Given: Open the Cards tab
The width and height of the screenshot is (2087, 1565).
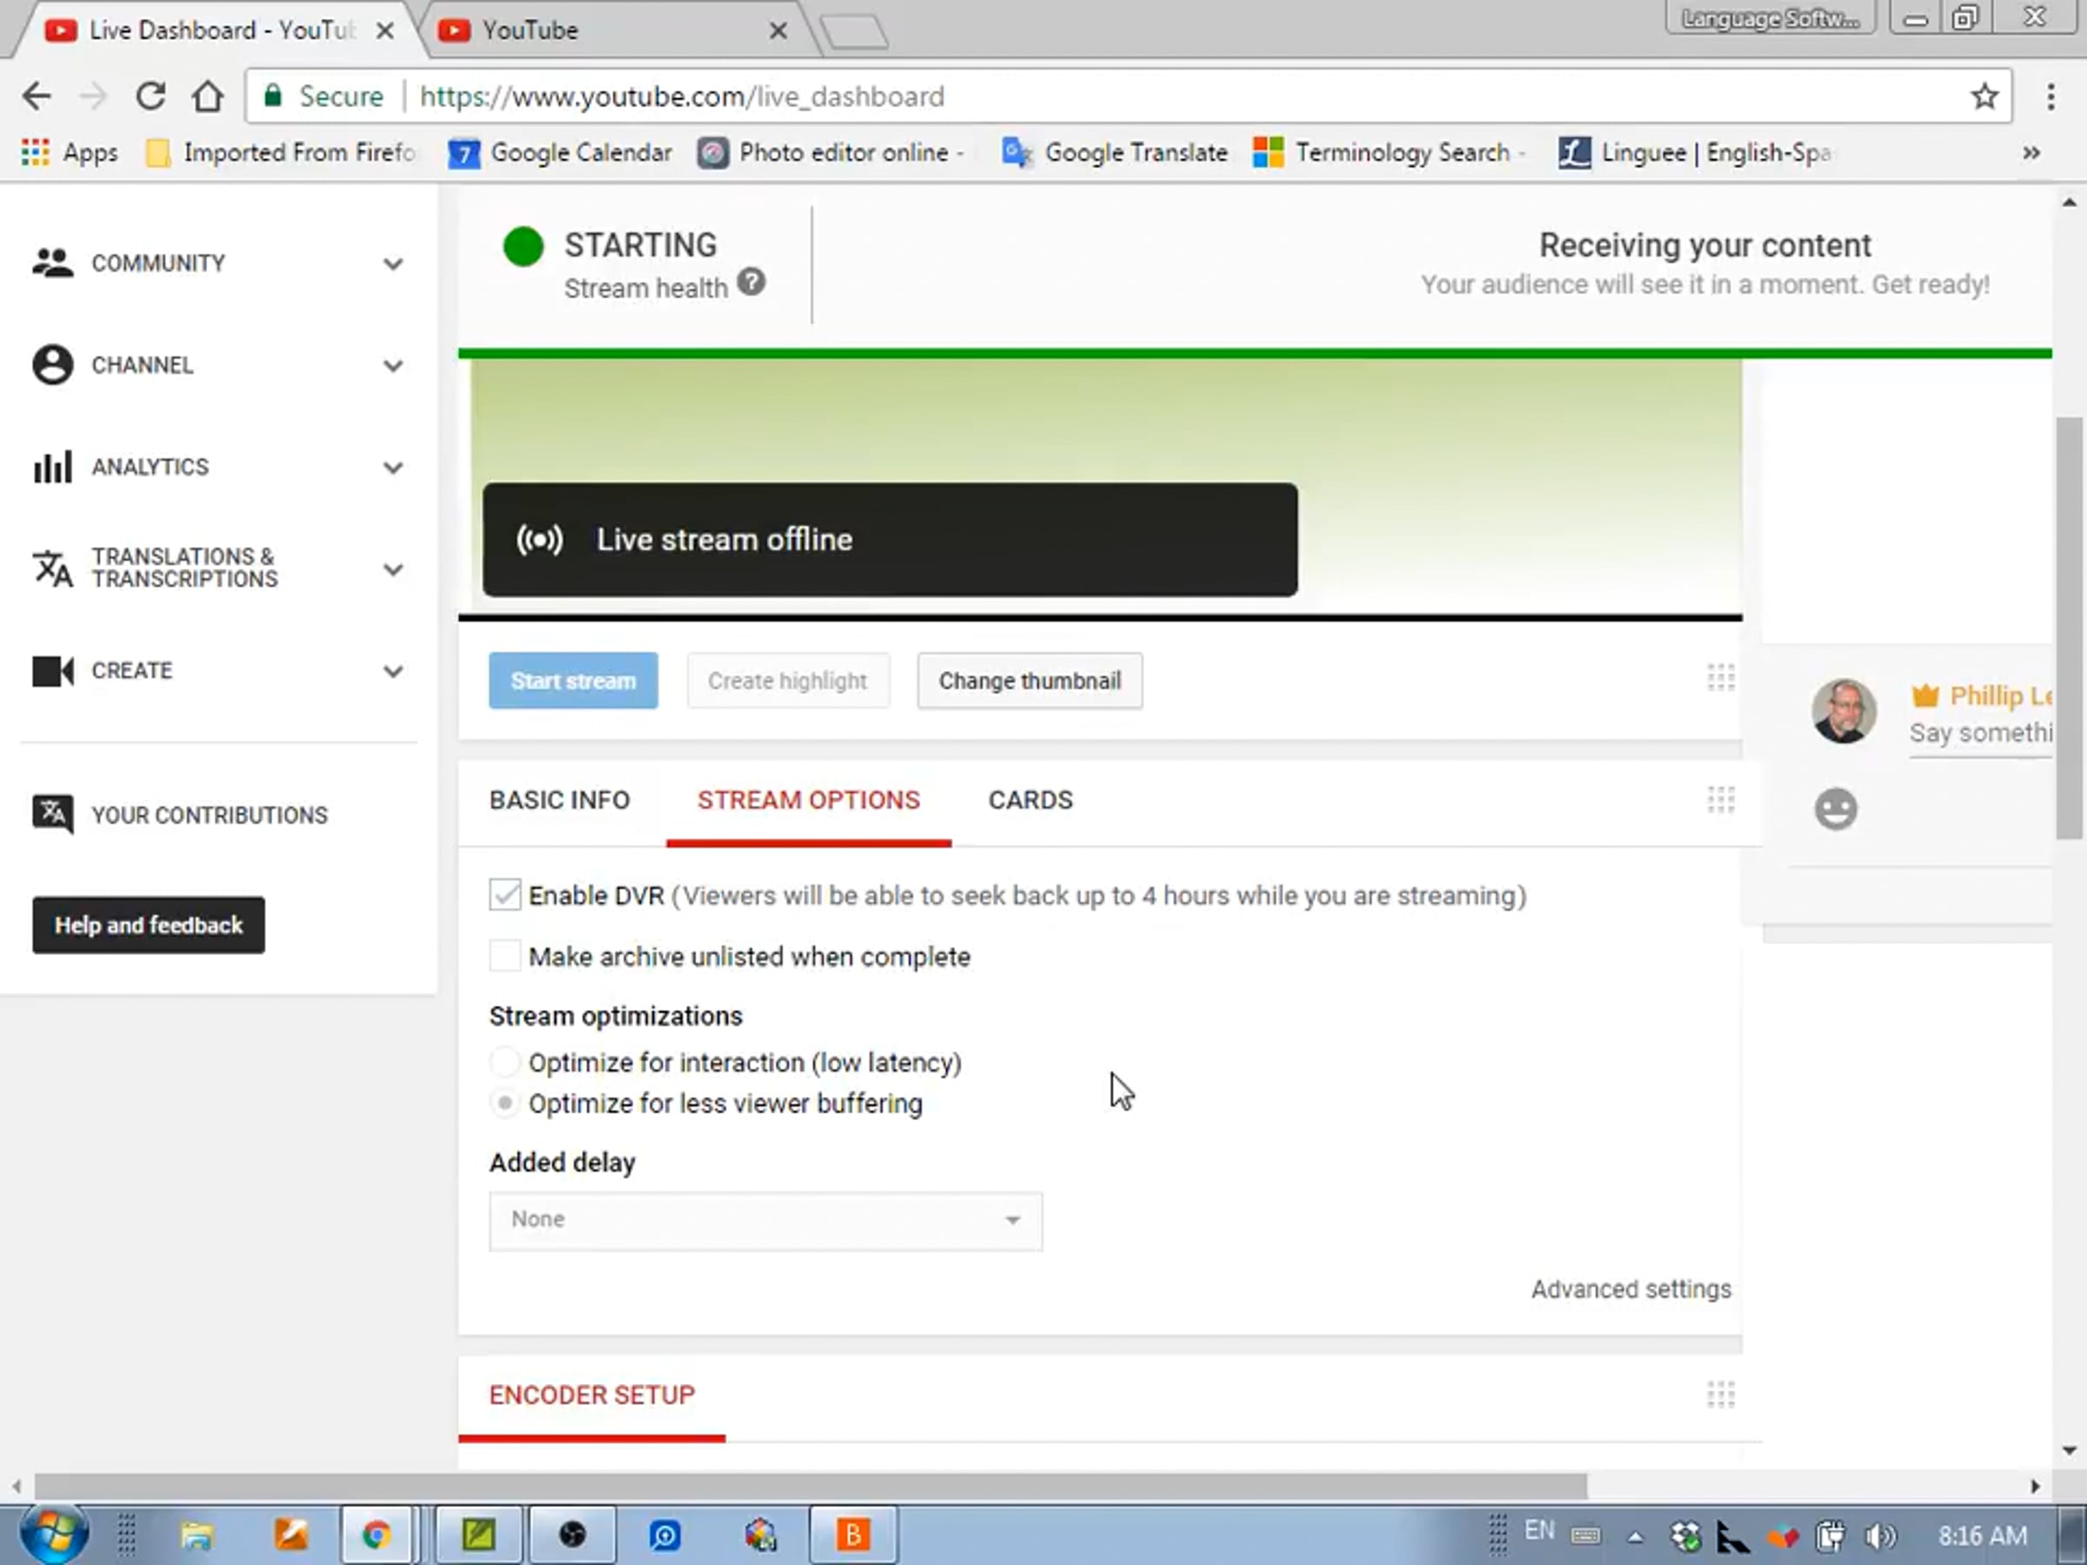Looking at the screenshot, I should pyautogui.click(x=1030, y=800).
